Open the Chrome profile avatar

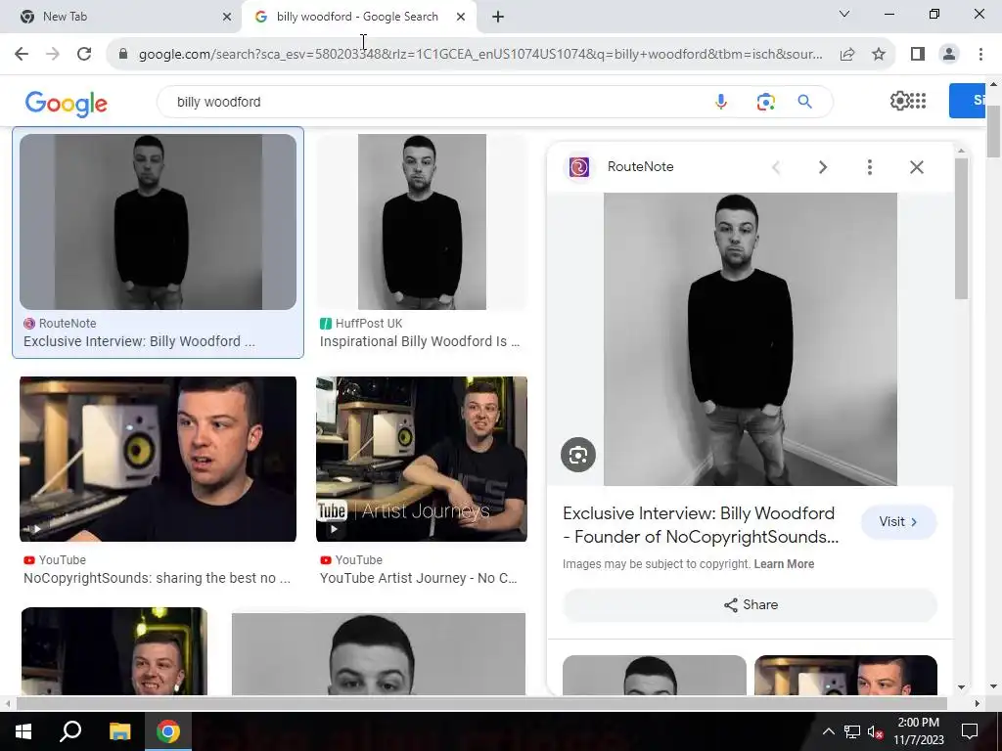click(949, 55)
